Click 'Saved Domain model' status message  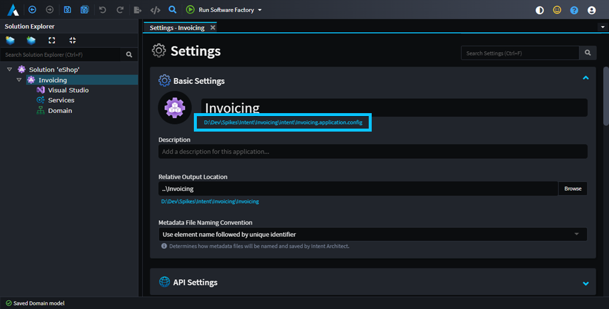[x=39, y=303]
